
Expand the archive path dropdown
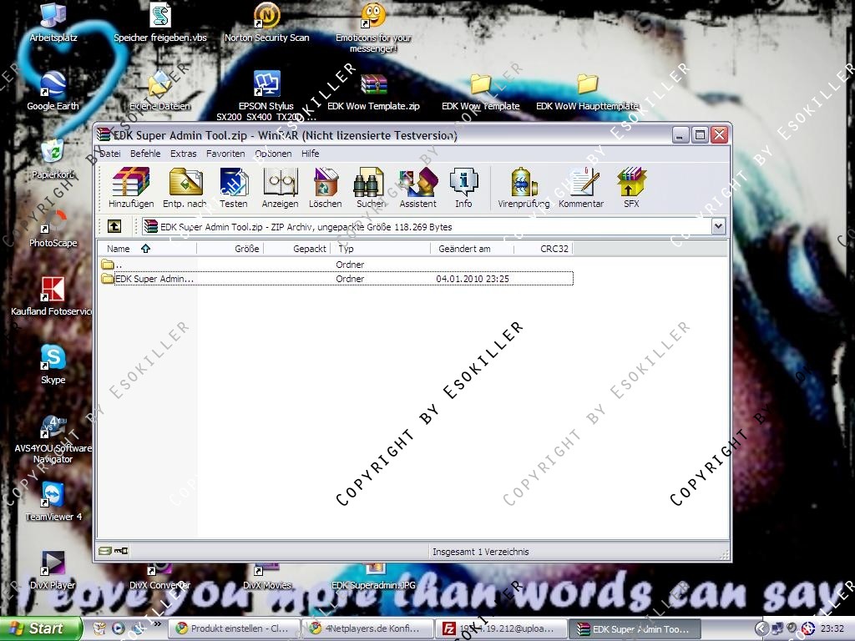pos(718,226)
